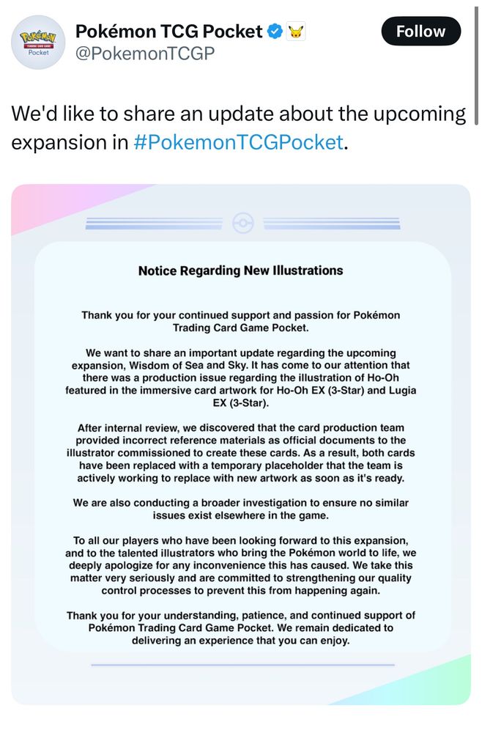The height and width of the screenshot is (733, 482).
Task: Select the paragraph thanking for continued support
Action: [240, 322]
